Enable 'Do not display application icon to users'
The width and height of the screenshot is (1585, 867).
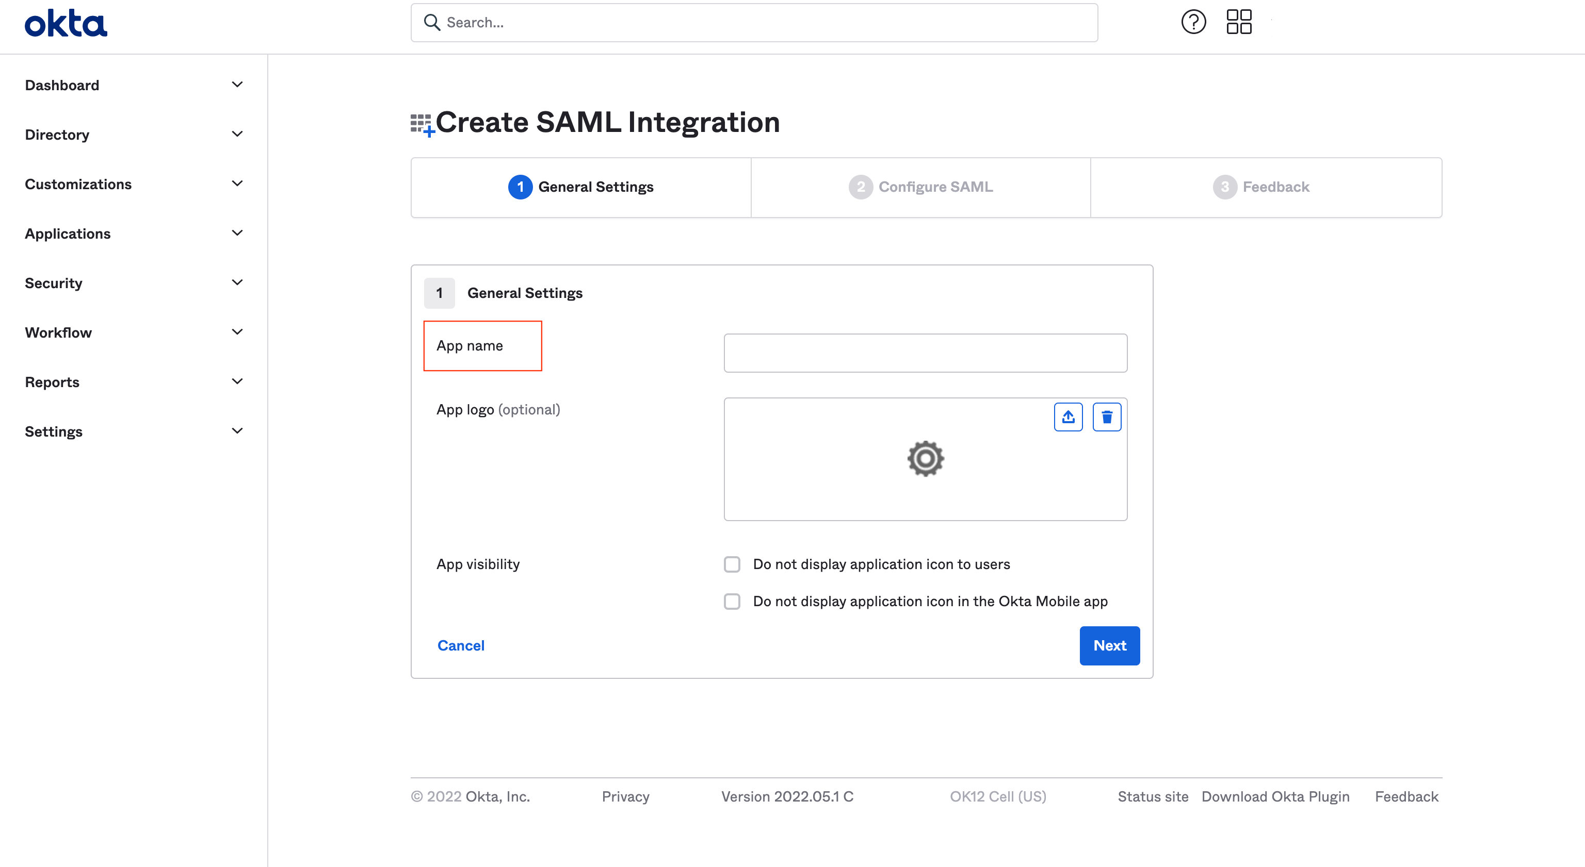coord(732,564)
